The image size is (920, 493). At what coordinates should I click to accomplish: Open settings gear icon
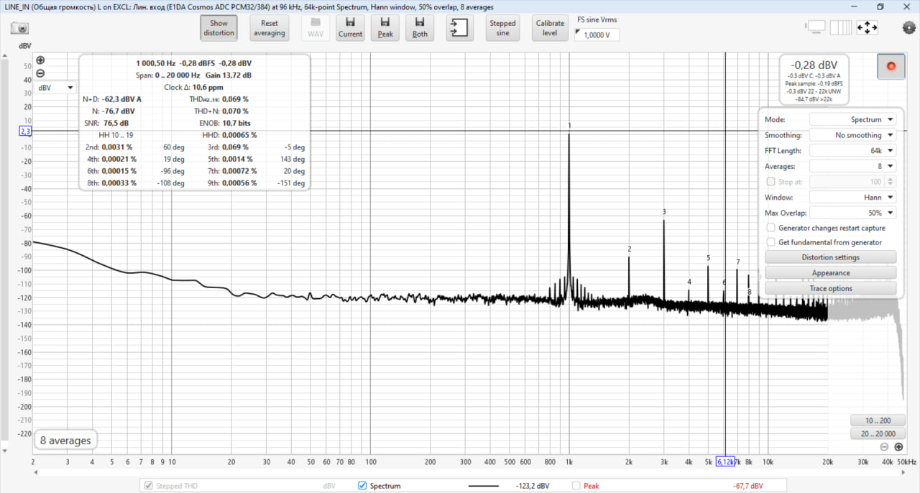tap(909, 27)
